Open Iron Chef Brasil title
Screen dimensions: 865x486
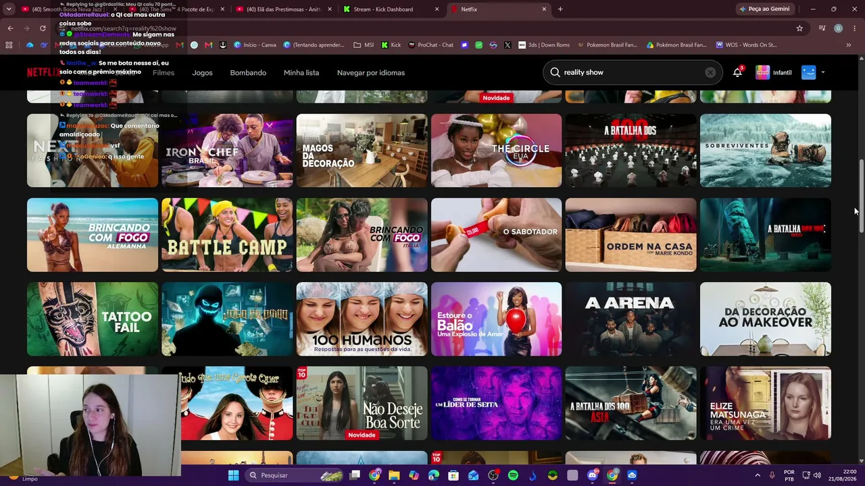227,151
